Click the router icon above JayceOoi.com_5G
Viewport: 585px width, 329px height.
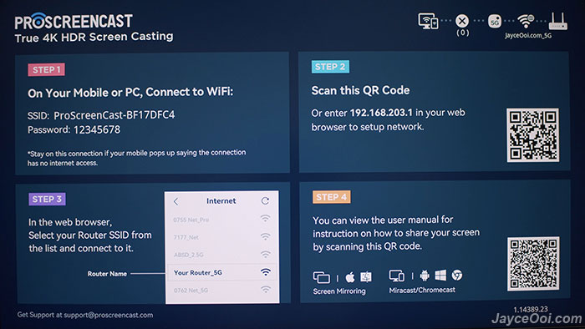[557, 21]
